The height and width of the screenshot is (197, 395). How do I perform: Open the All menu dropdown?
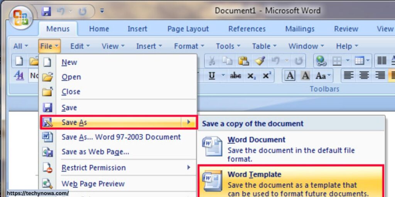[x=21, y=46]
